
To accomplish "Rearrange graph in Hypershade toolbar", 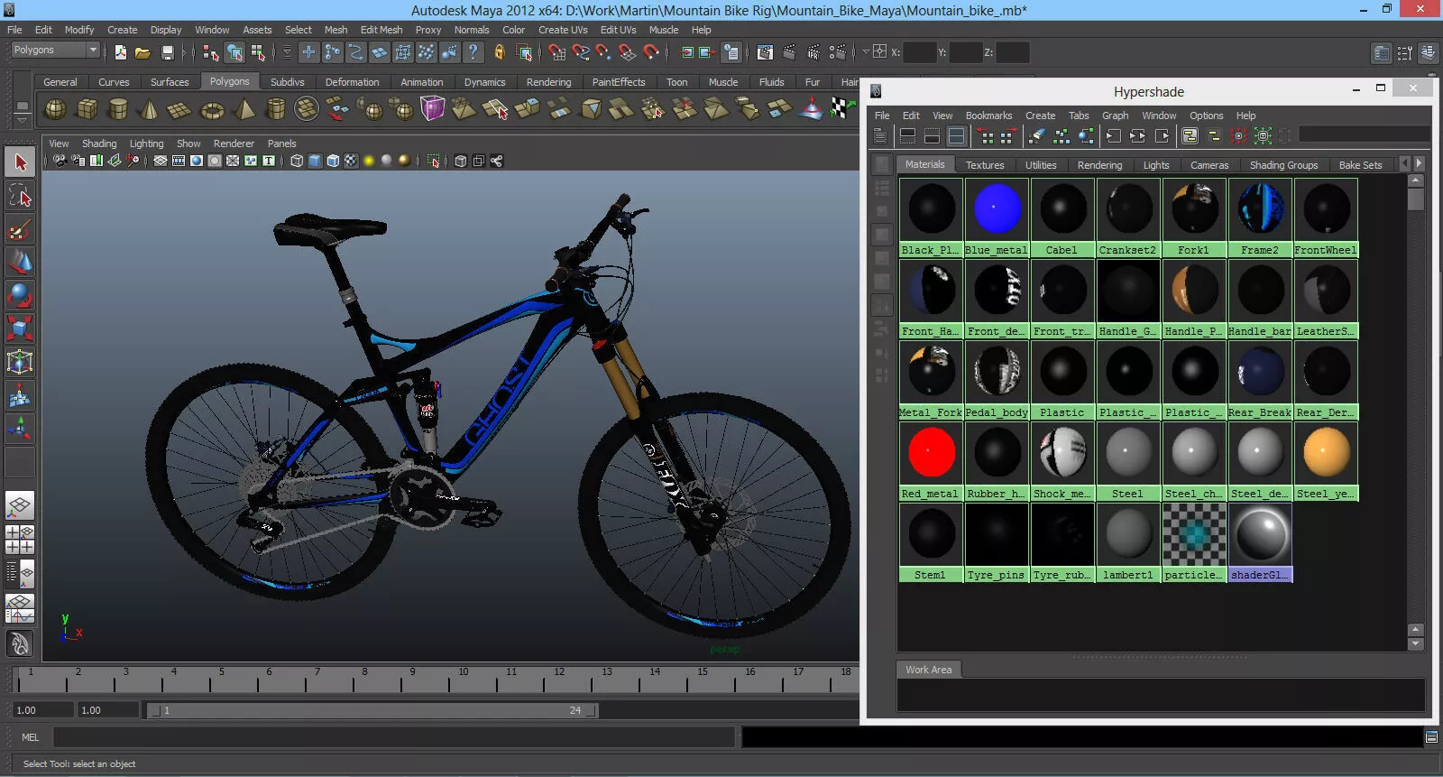I will (1062, 136).
